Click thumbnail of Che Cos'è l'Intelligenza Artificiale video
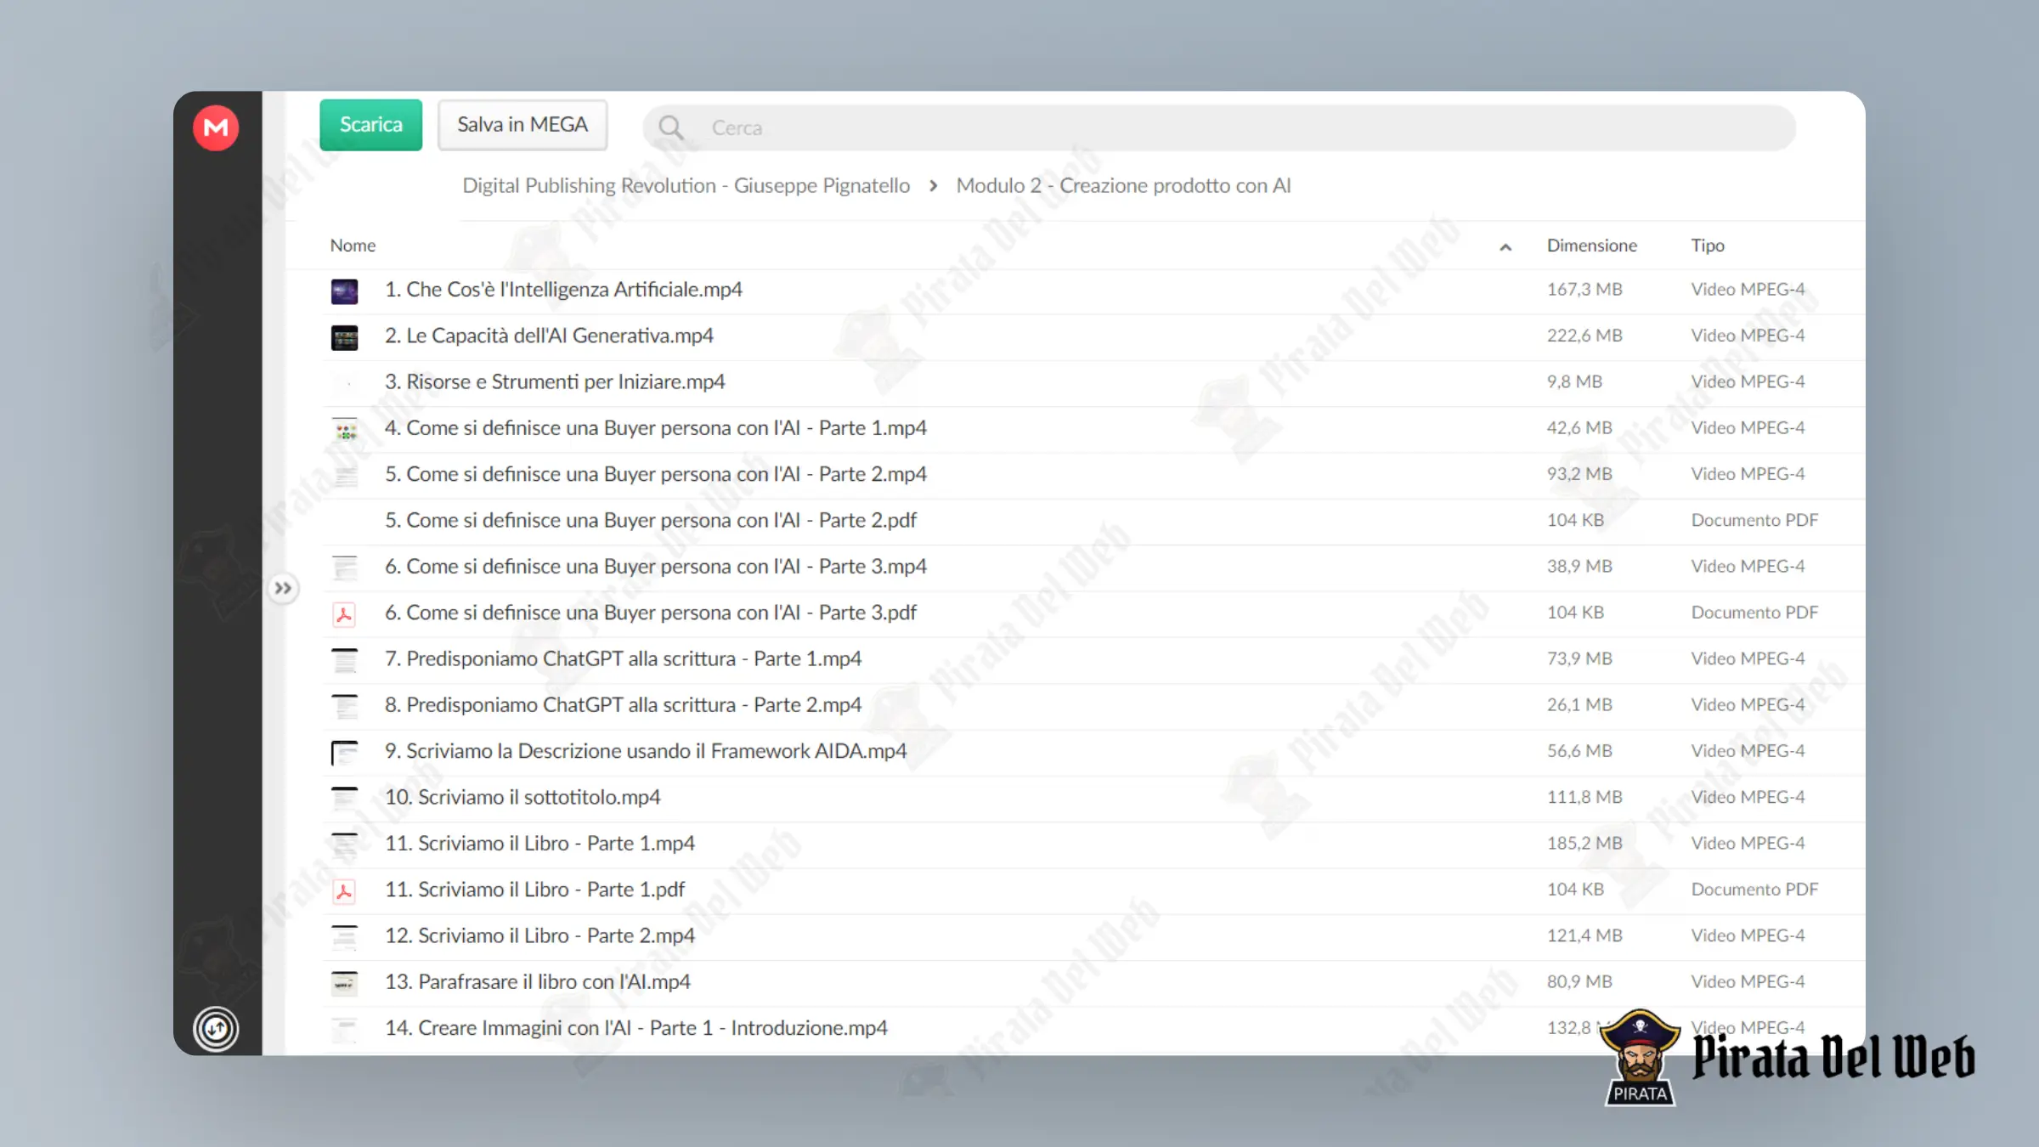 [344, 291]
